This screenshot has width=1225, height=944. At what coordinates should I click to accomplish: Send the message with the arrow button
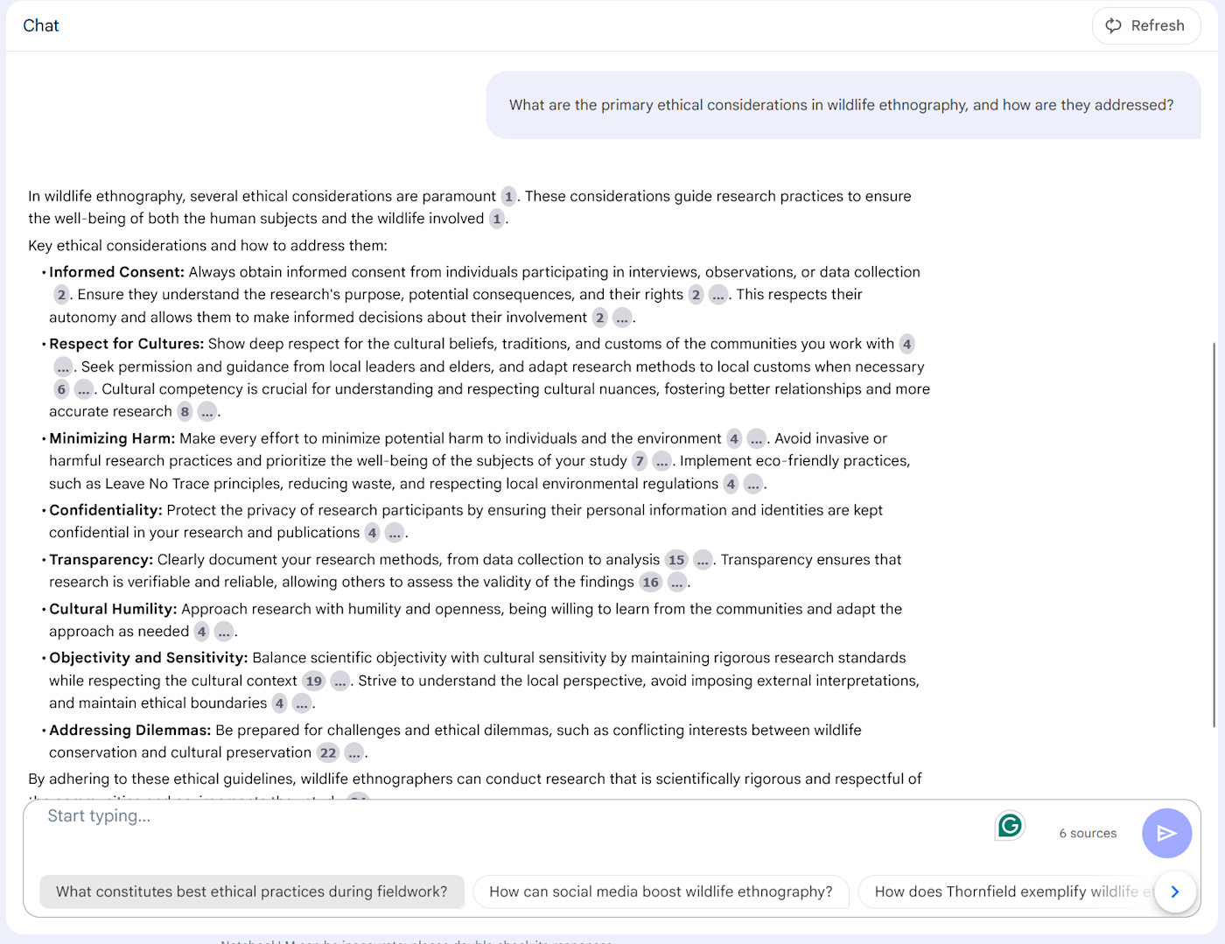click(x=1166, y=833)
